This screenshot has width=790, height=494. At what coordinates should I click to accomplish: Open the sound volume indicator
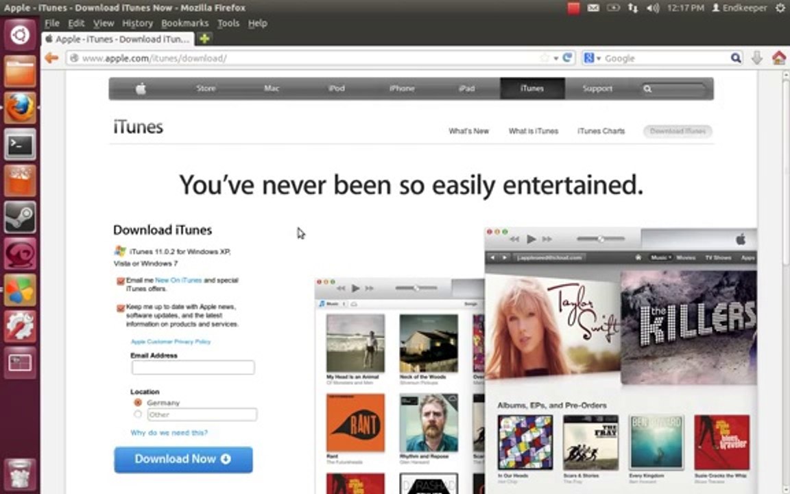(x=653, y=8)
